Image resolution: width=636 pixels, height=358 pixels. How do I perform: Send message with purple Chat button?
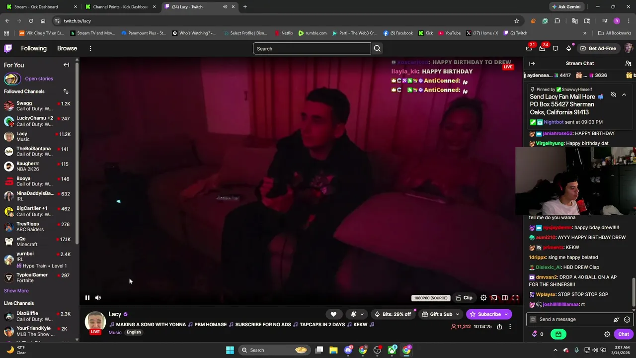[624, 334]
